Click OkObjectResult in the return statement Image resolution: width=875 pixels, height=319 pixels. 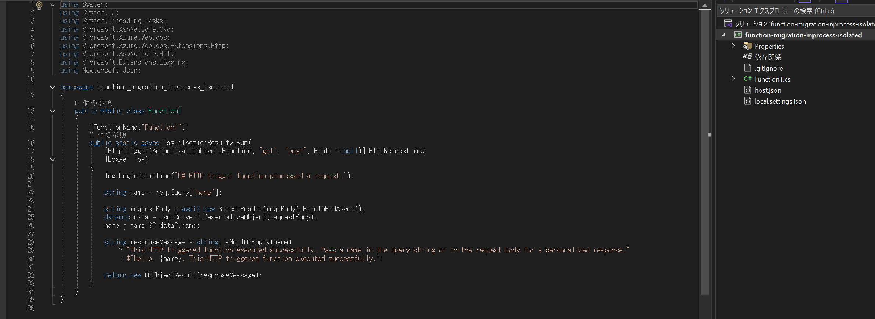click(171, 275)
